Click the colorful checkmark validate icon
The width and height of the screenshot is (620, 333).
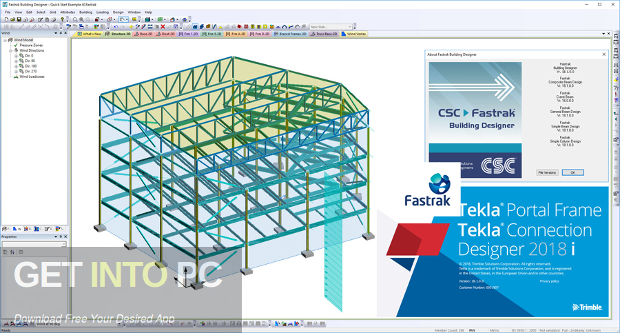pos(96,27)
